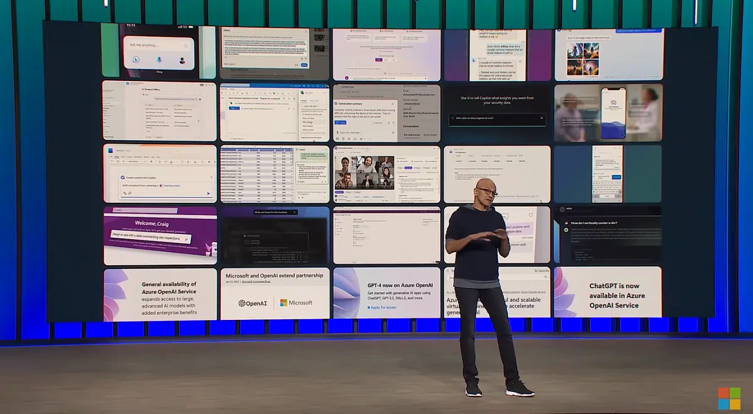This screenshot has width=753, height=414.
Task: Click the Apply for access link
Action: [382, 307]
